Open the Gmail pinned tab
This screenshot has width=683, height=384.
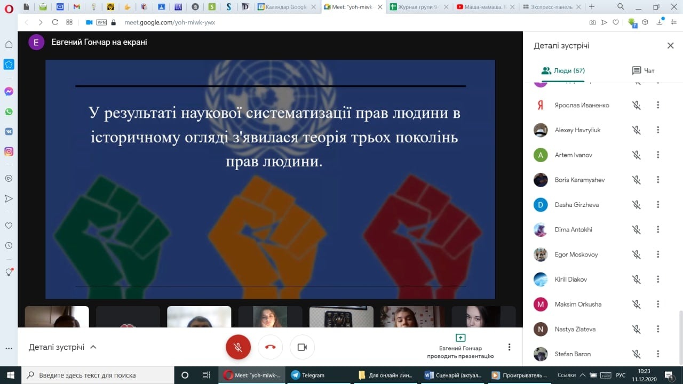pyautogui.click(x=77, y=7)
